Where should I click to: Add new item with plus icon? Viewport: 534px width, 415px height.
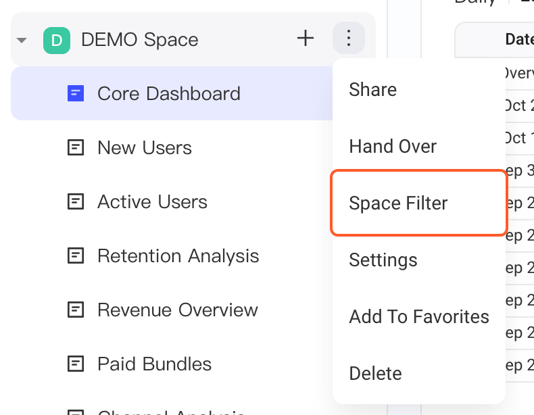pyautogui.click(x=306, y=38)
